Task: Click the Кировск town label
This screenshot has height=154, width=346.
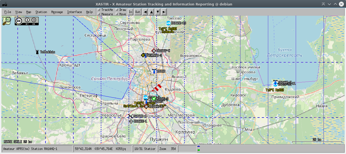Action: (x=238, y=95)
